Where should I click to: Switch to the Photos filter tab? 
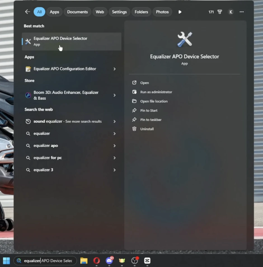162,12
